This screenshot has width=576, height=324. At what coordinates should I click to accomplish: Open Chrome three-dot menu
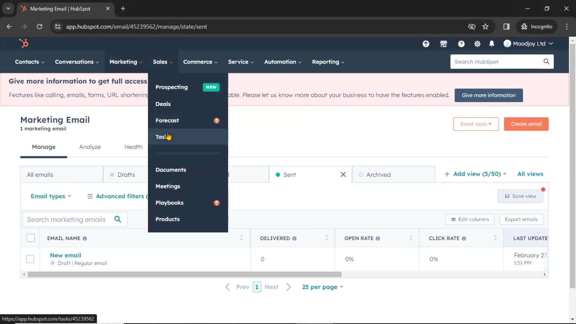coord(567,26)
